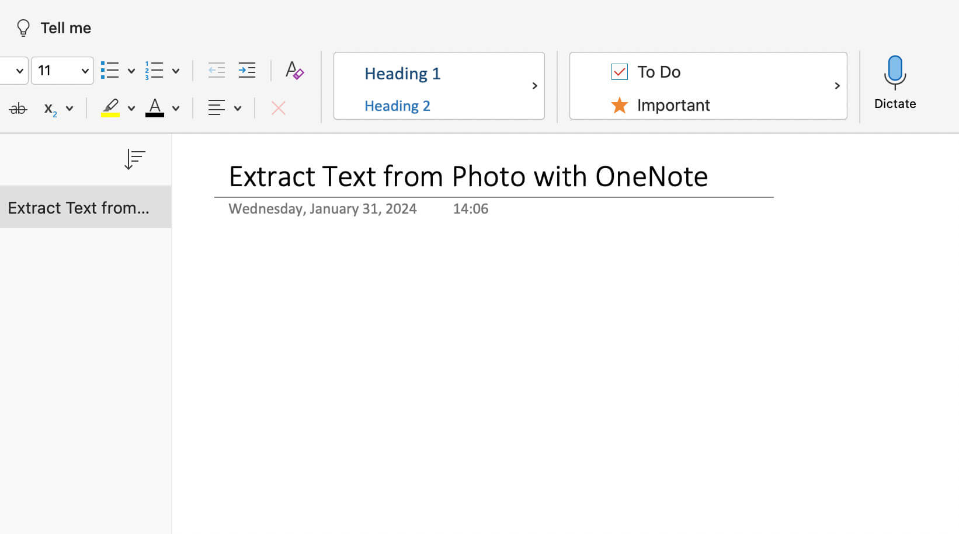Select the 'Extract Text from...' page in list
This screenshot has width=959, height=534.
pyautogui.click(x=86, y=207)
